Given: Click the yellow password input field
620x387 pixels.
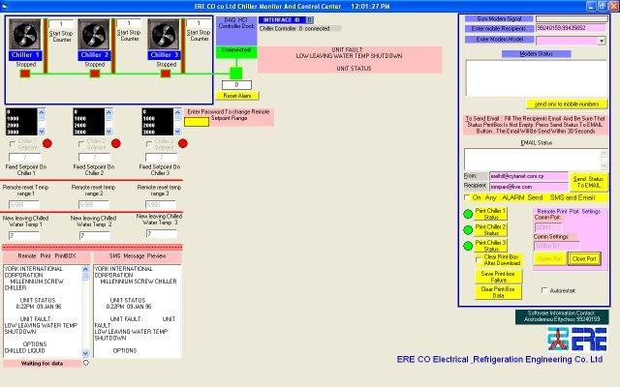Looking at the screenshot, I should tap(197, 122).
